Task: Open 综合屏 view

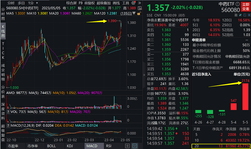Action: (x=71, y=3)
